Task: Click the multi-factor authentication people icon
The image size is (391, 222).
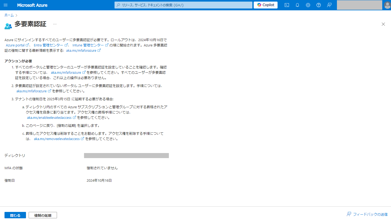Action: click(8, 24)
